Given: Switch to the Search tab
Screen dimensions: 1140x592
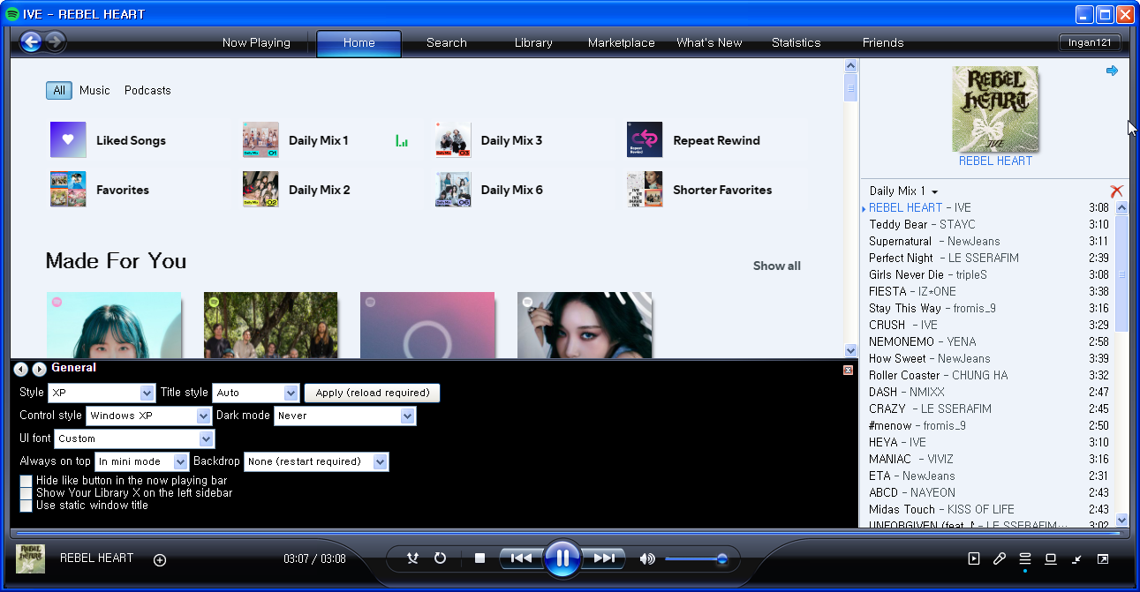Looking at the screenshot, I should [x=446, y=42].
